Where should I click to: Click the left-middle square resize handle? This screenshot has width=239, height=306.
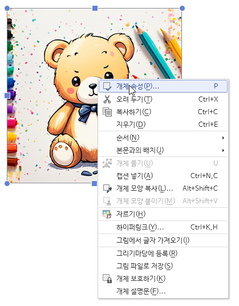tap(7, 96)
